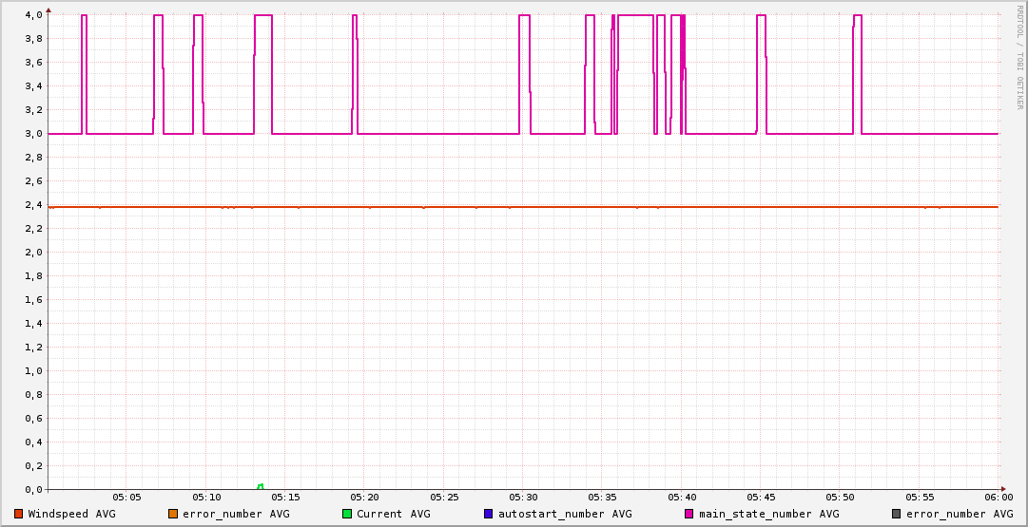The width and height of the screenshot is (1028, 527).
Task: Click the 05:30 time axis label
Action: point(523,498)
